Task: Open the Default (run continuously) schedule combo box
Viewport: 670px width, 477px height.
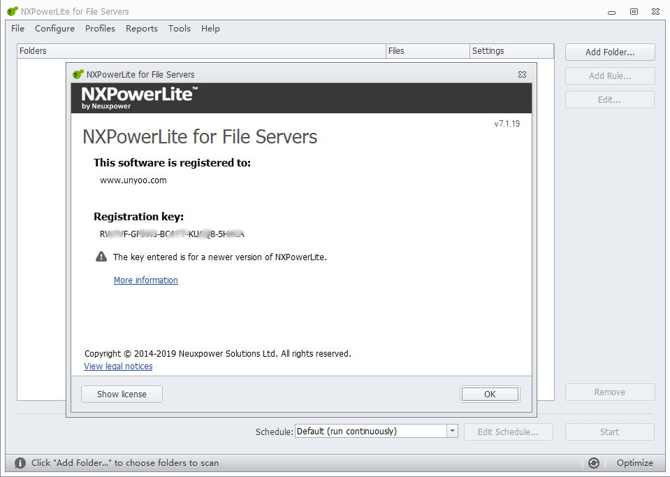Action: click(376, 431)
